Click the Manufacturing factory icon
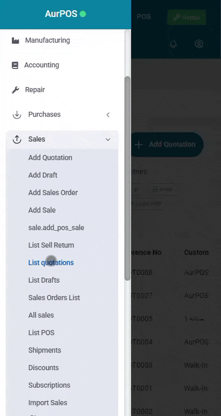Screen dimensions: 221x416 (15, 41)
